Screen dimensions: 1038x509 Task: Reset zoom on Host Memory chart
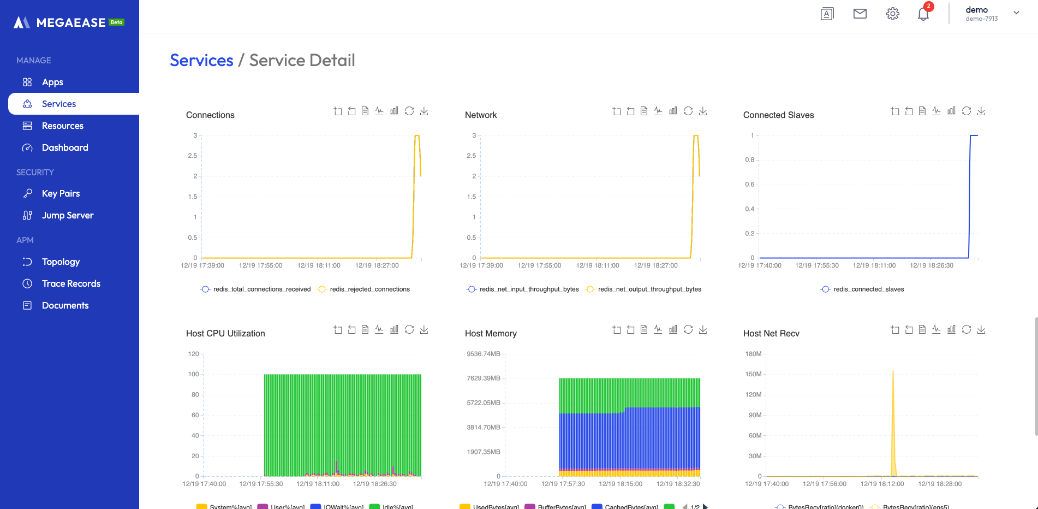[x=630, y=329]
